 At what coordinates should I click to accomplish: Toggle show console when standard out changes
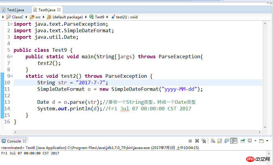tap(227, 141)
